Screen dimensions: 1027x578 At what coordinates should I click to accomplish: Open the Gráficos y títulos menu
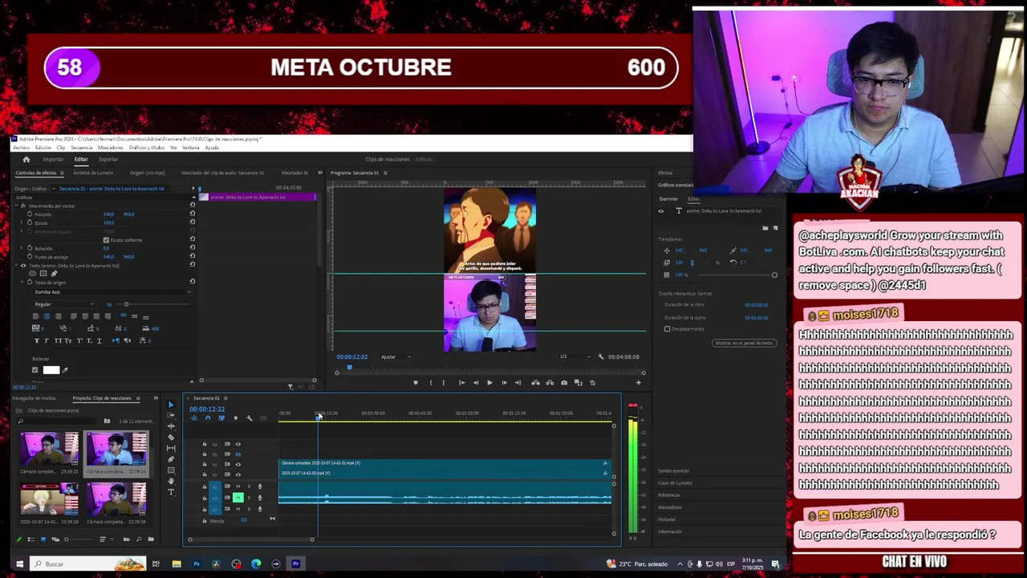pyautogui.click(x=147, y=148)
